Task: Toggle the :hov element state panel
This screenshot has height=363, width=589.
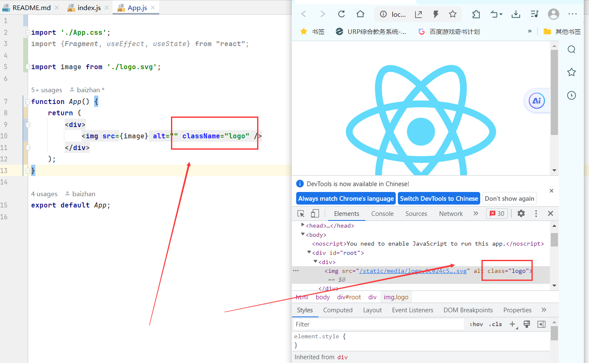Action: 476,324
